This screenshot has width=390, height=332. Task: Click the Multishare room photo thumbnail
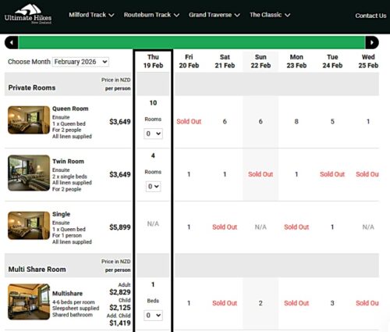tap(29, 302)
